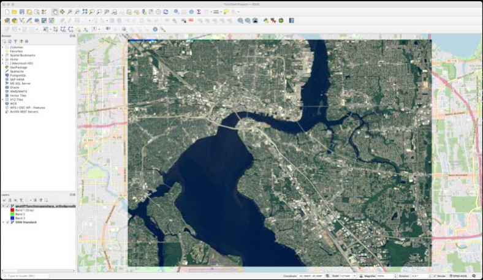Click the Refresh map icon
Image resolution: width=483 pixels, height=280 pixels.
pos(165,12)
